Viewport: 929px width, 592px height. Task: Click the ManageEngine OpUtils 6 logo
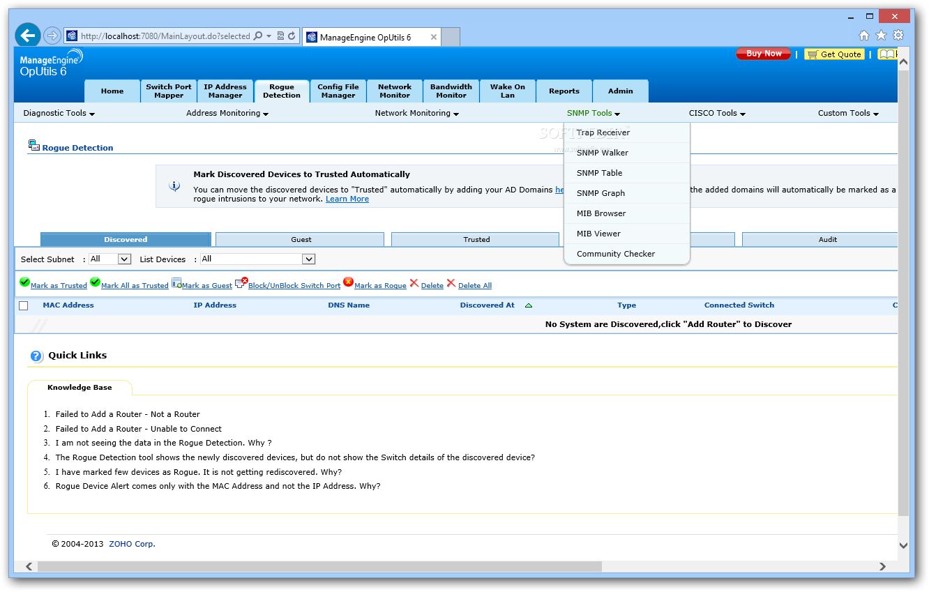coord(52,63)
